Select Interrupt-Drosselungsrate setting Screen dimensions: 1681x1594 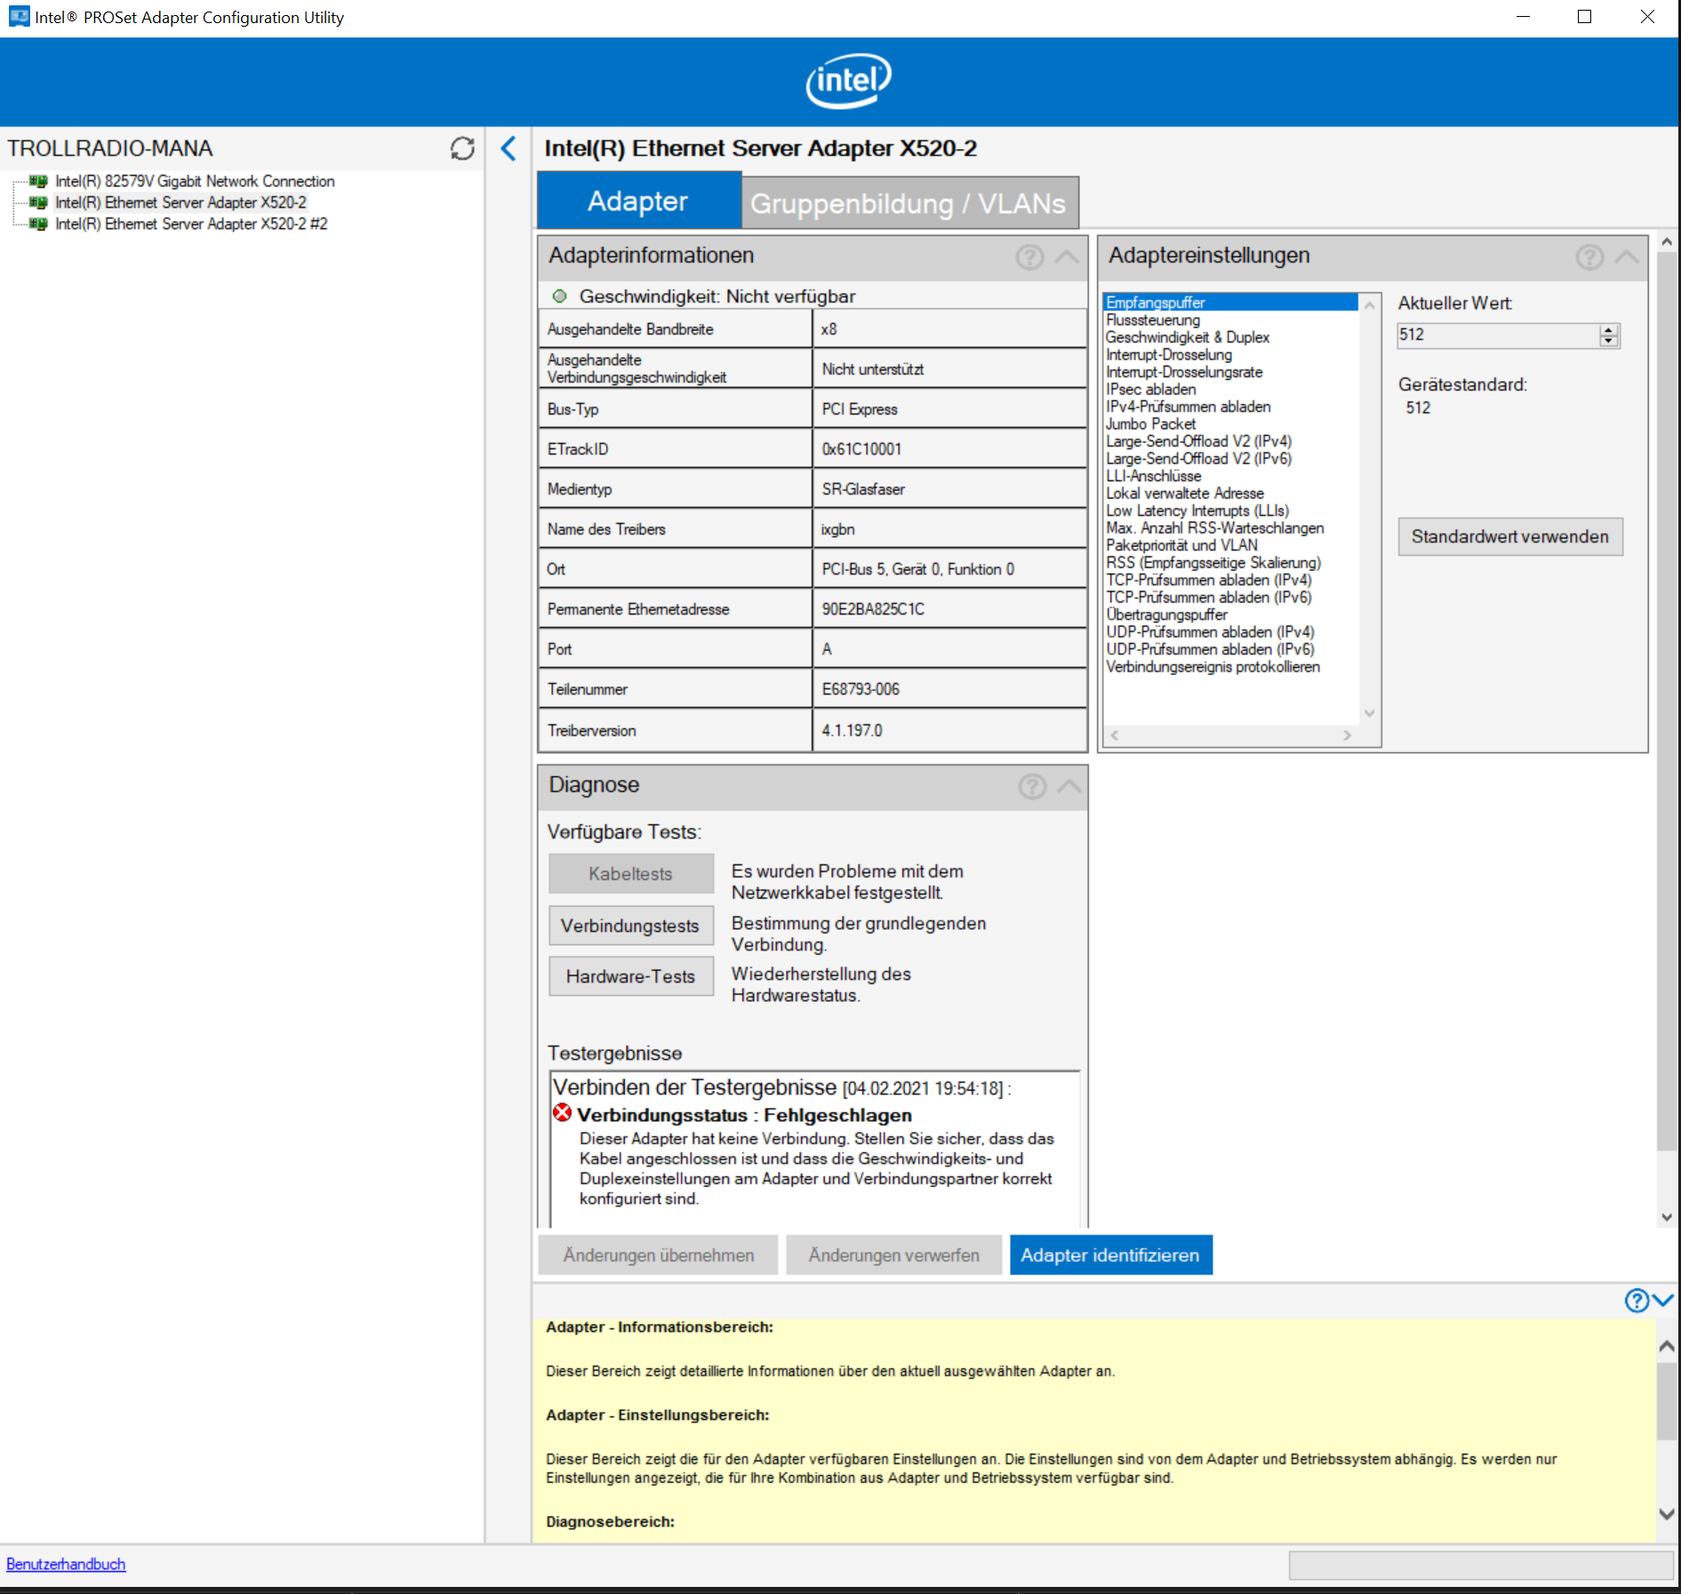(1184, 372)
